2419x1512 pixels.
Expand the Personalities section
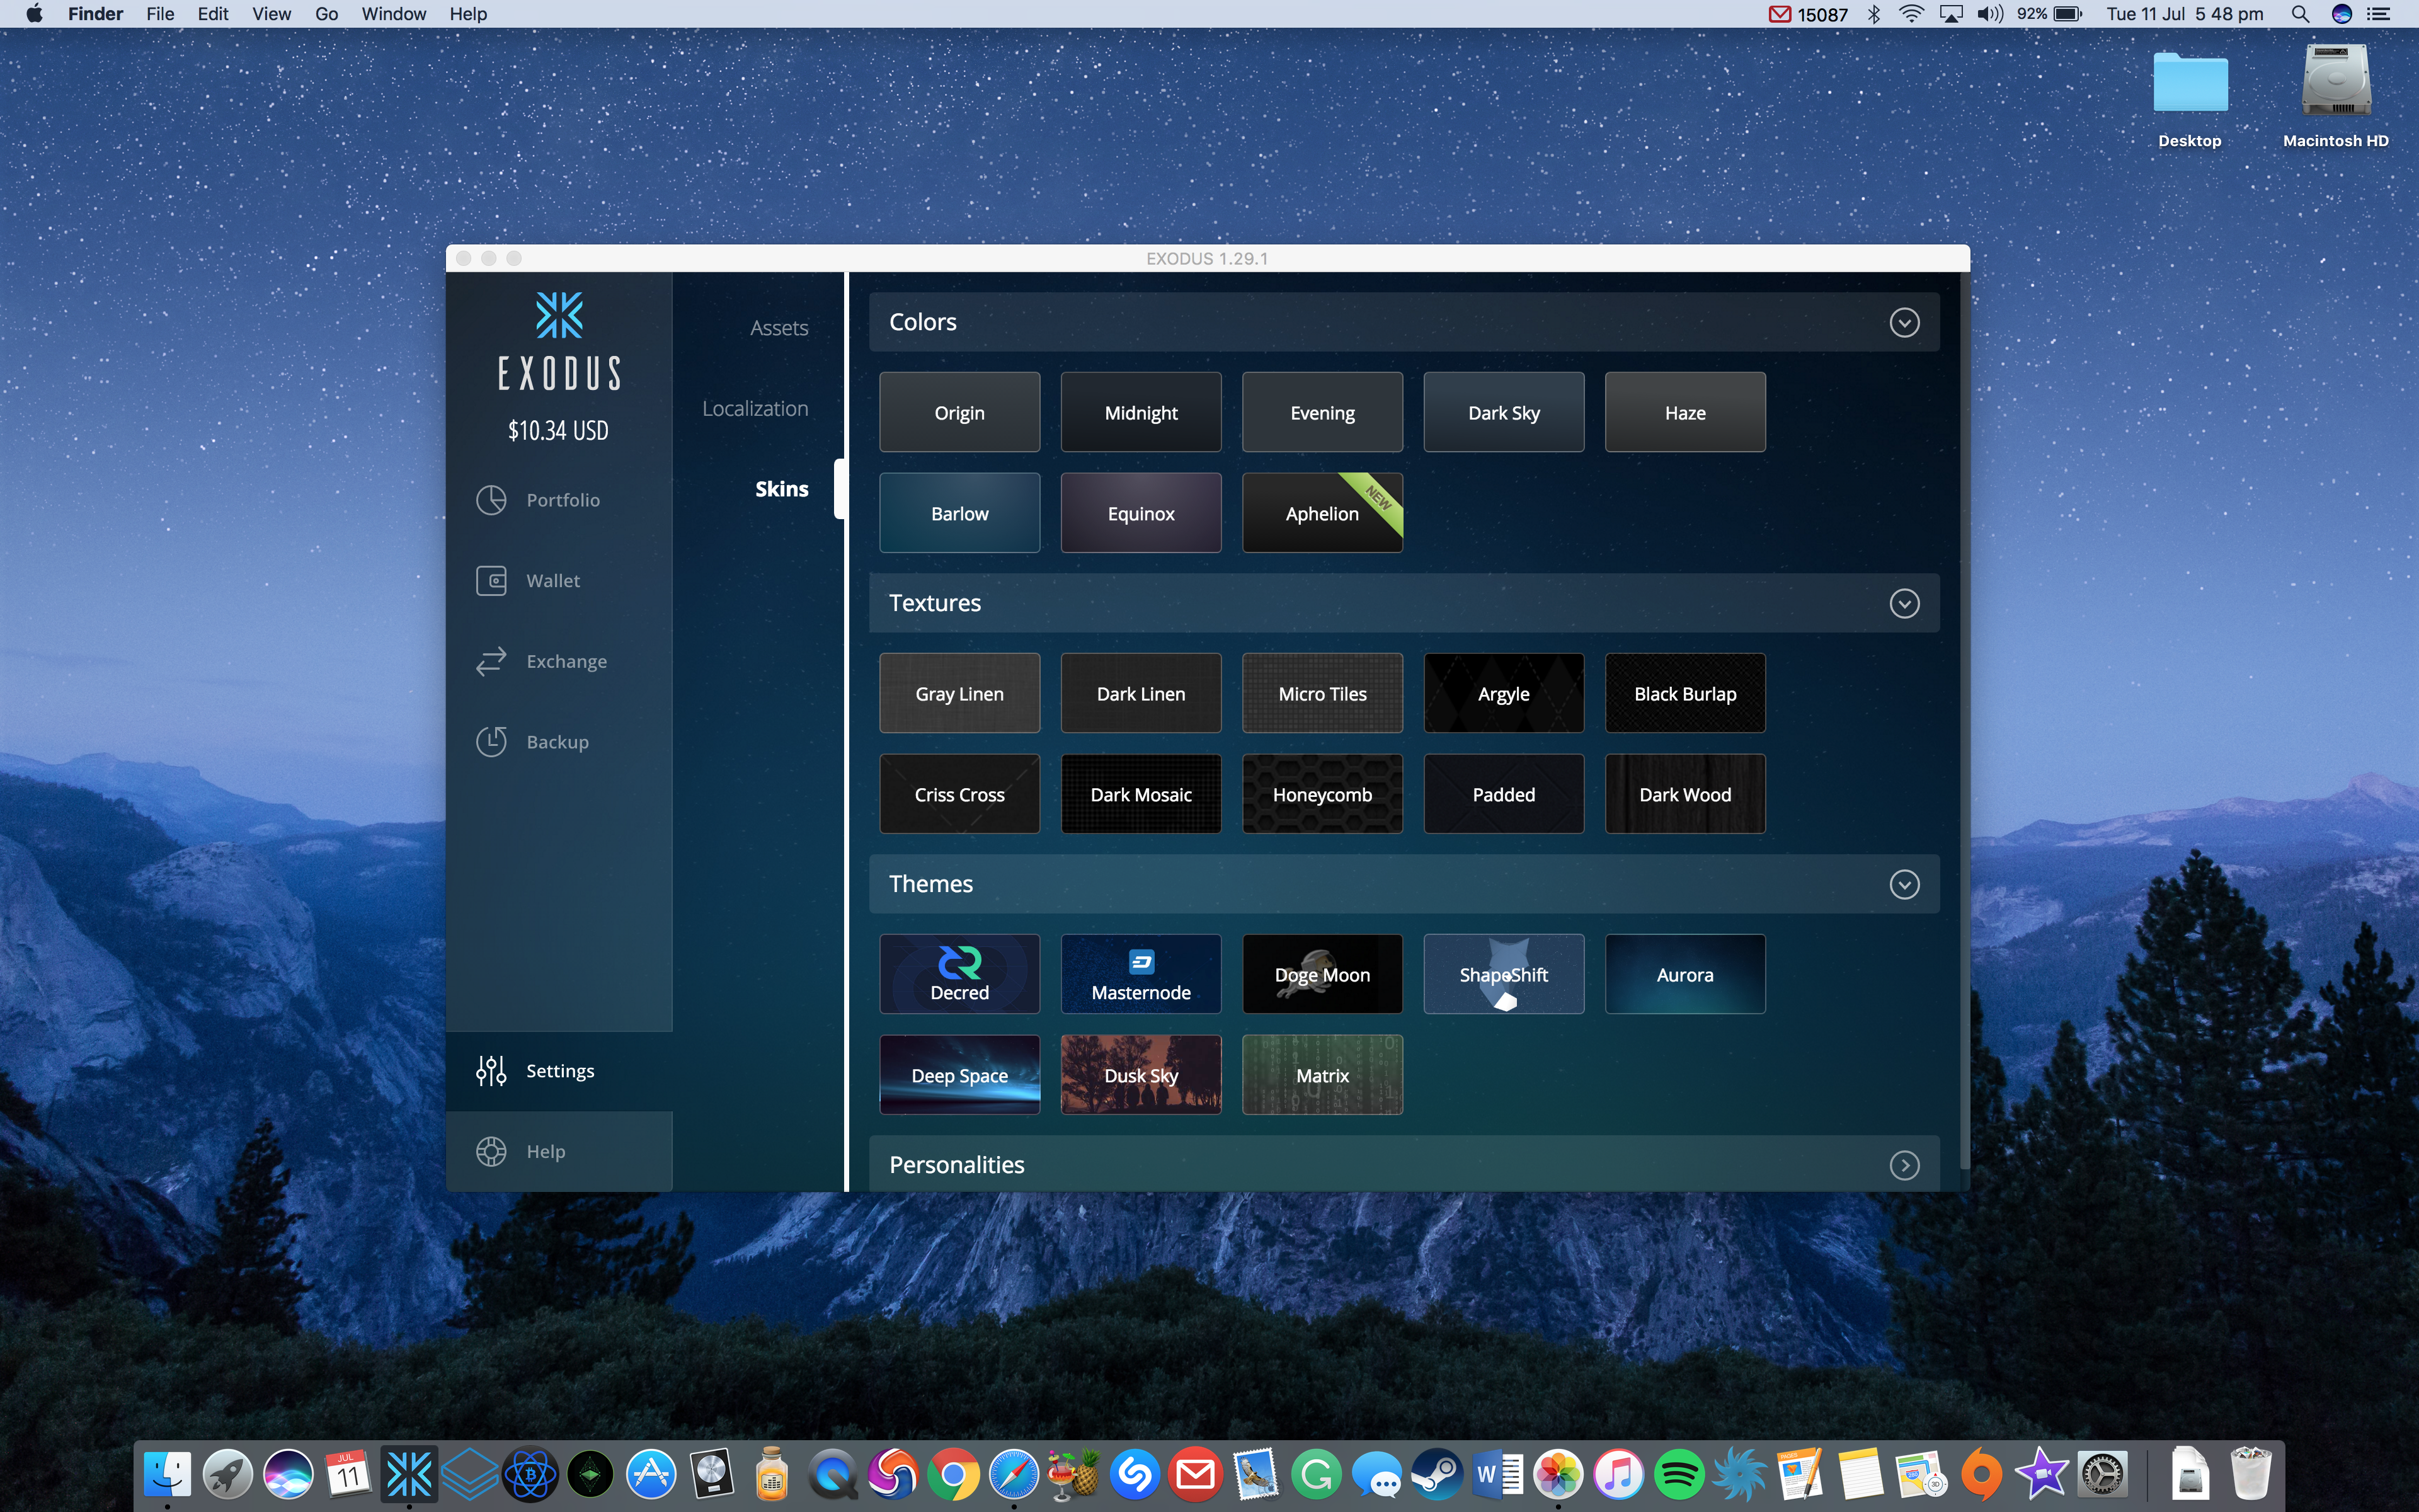pos(1905,1164)
